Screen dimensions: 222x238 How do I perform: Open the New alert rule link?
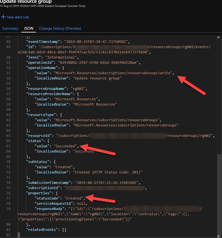18,17
